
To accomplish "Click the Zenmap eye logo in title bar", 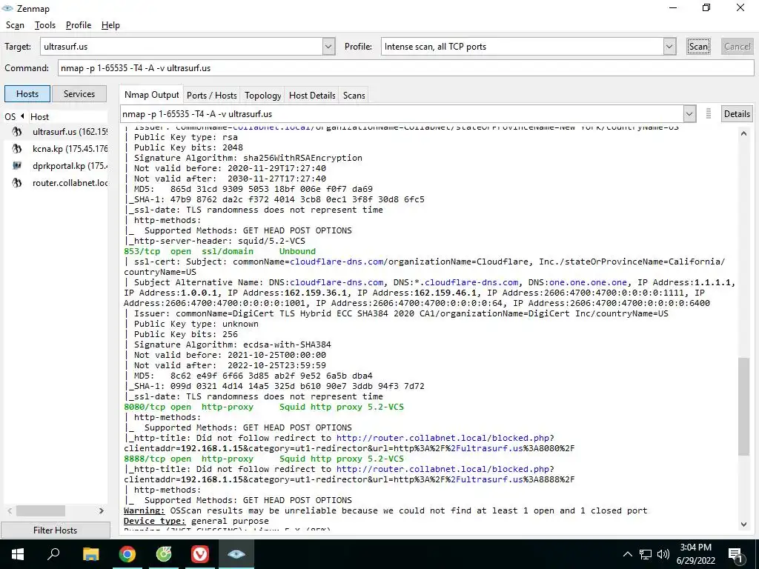I will (x=7, y=8).
